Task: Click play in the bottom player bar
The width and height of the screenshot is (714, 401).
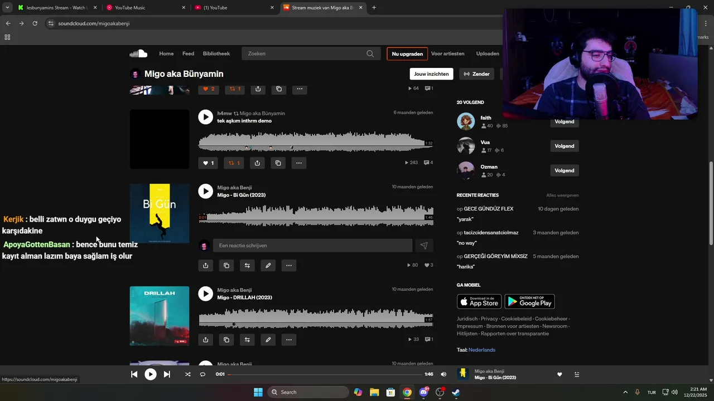Action: pyautogui.click(x=151, y=374)
